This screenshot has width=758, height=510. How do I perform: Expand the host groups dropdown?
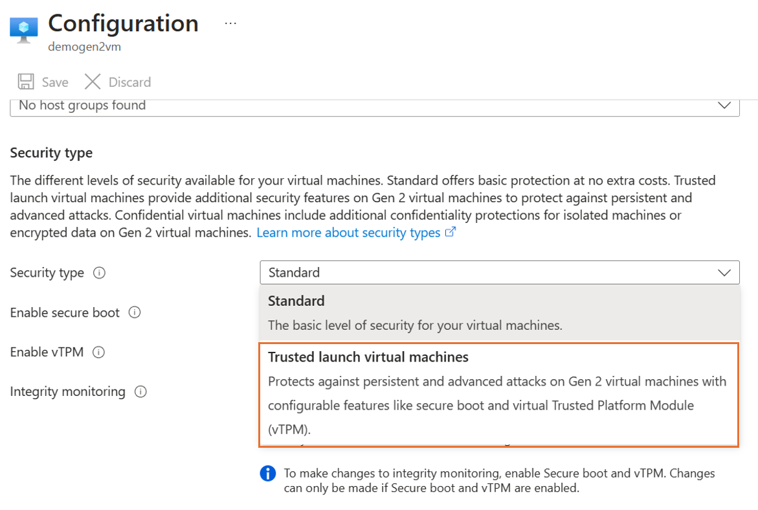pos(725,105)
